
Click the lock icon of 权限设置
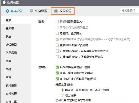pyautogui.click(x=56, y=11)
